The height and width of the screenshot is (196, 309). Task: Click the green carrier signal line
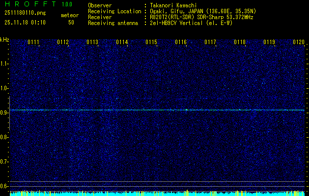[x=157, y=110]
